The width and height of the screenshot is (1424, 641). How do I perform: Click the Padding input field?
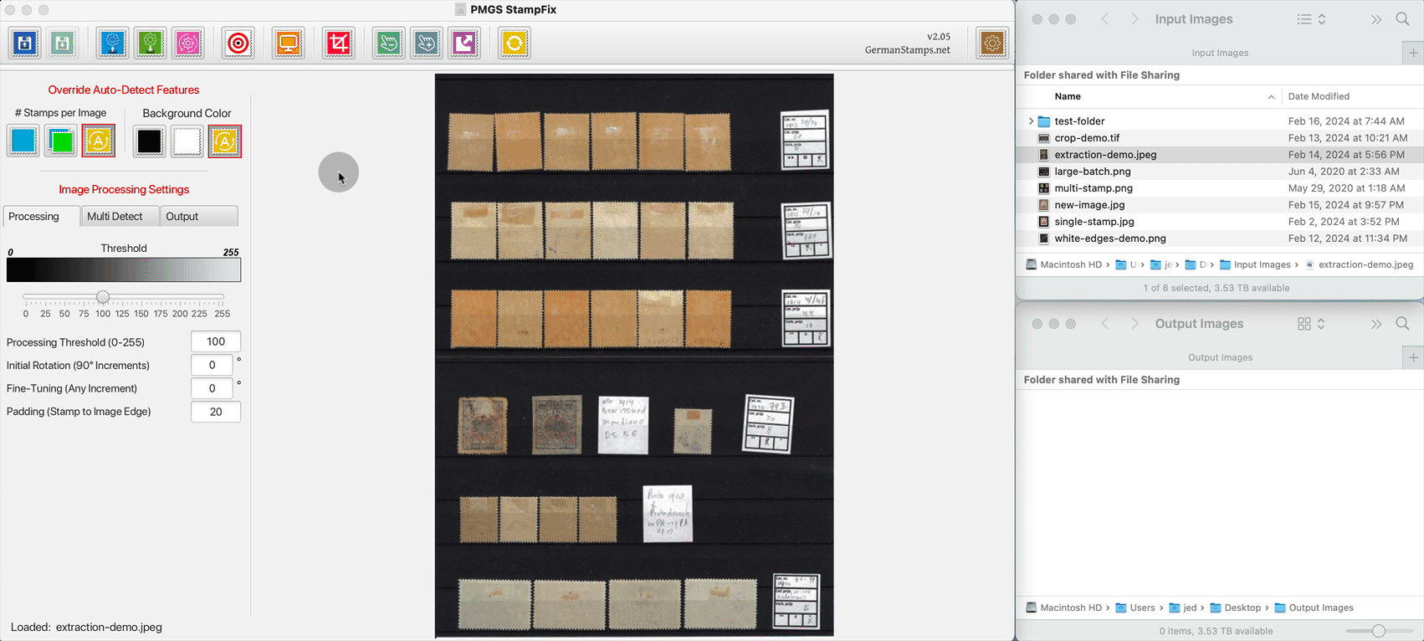click(216, 412)
